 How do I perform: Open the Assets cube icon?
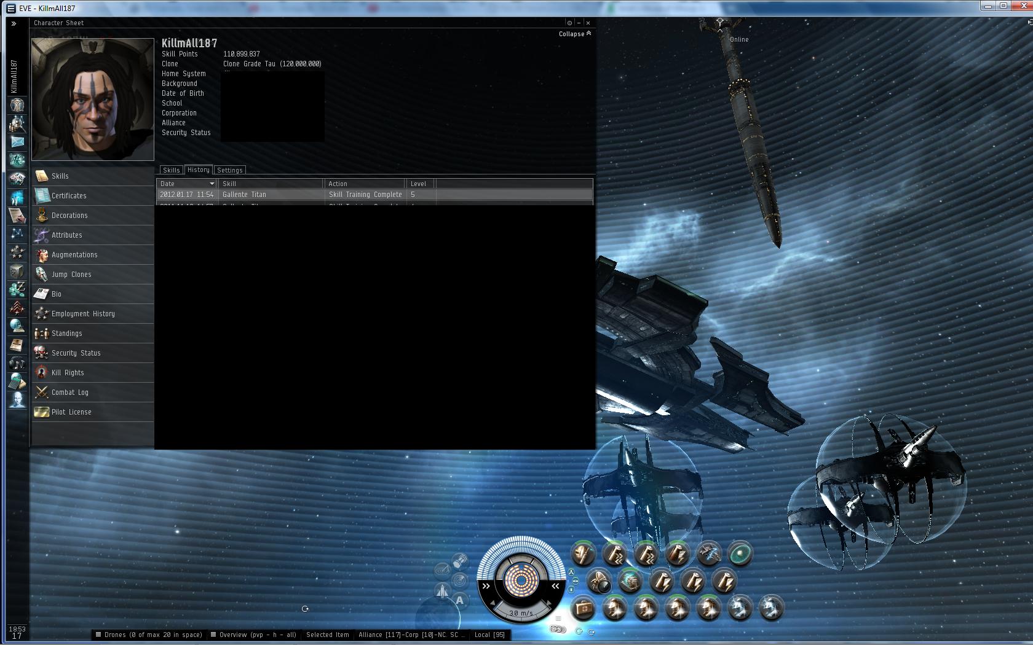(x=17, y=271)
